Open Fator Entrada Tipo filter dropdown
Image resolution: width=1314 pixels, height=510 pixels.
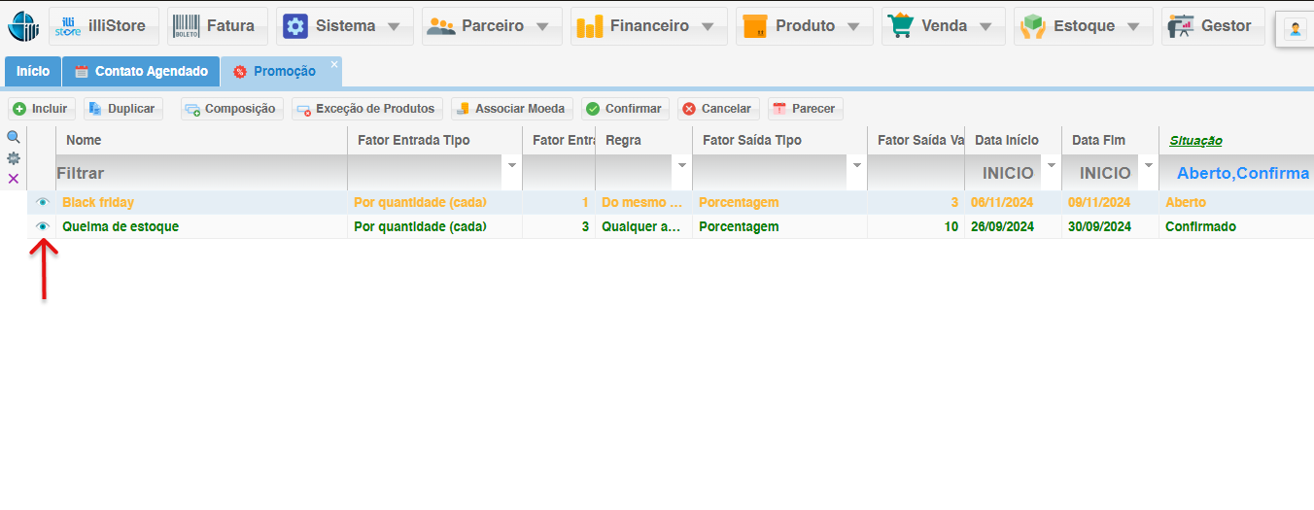point(512,166)
